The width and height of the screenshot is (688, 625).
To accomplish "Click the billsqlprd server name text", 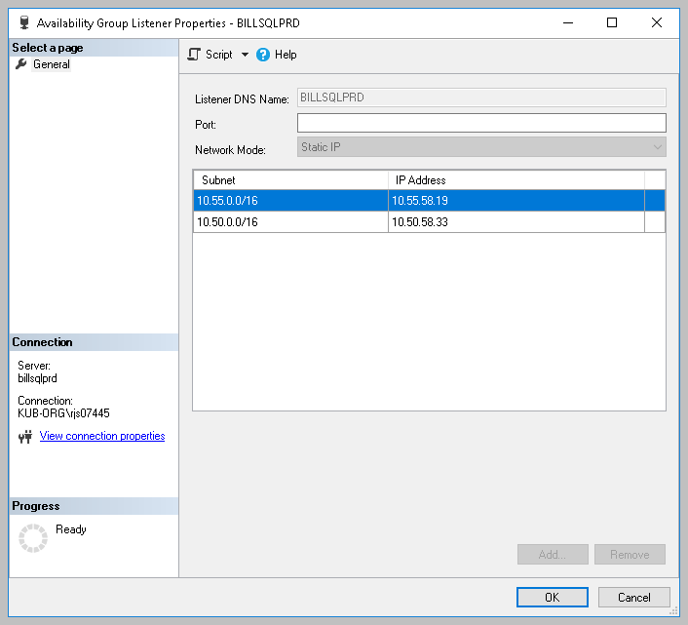I will (37, 378).
